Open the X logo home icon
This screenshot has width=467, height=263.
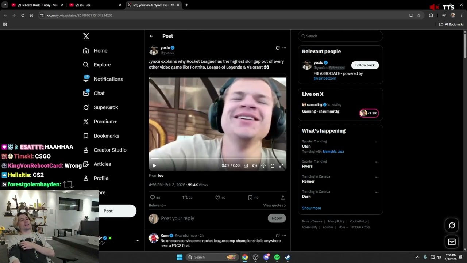click(86, 36)
